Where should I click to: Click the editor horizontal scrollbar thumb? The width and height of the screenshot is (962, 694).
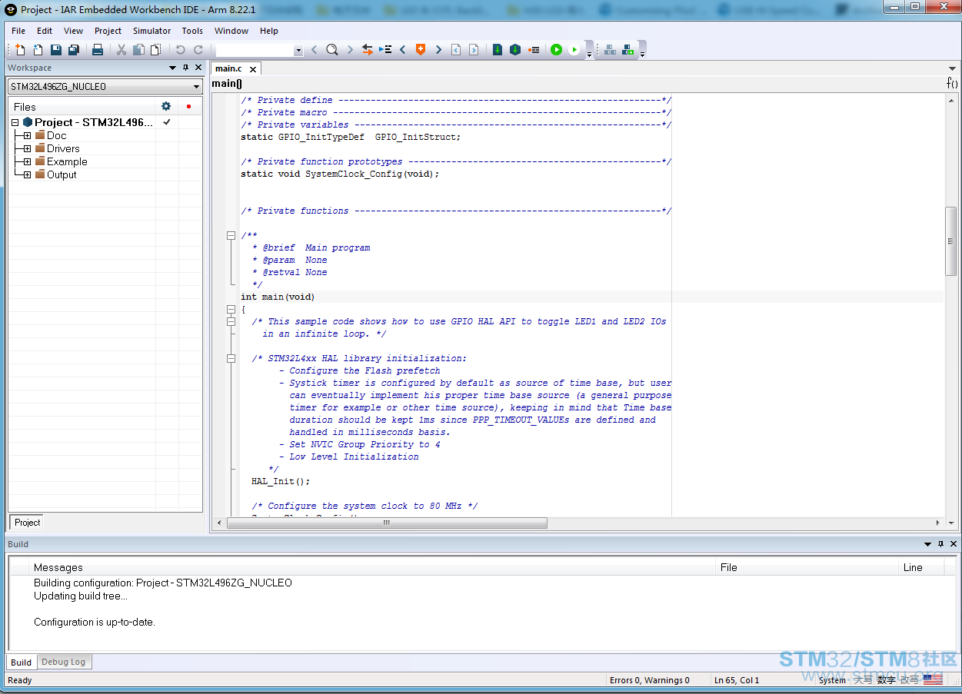[387, 523]
